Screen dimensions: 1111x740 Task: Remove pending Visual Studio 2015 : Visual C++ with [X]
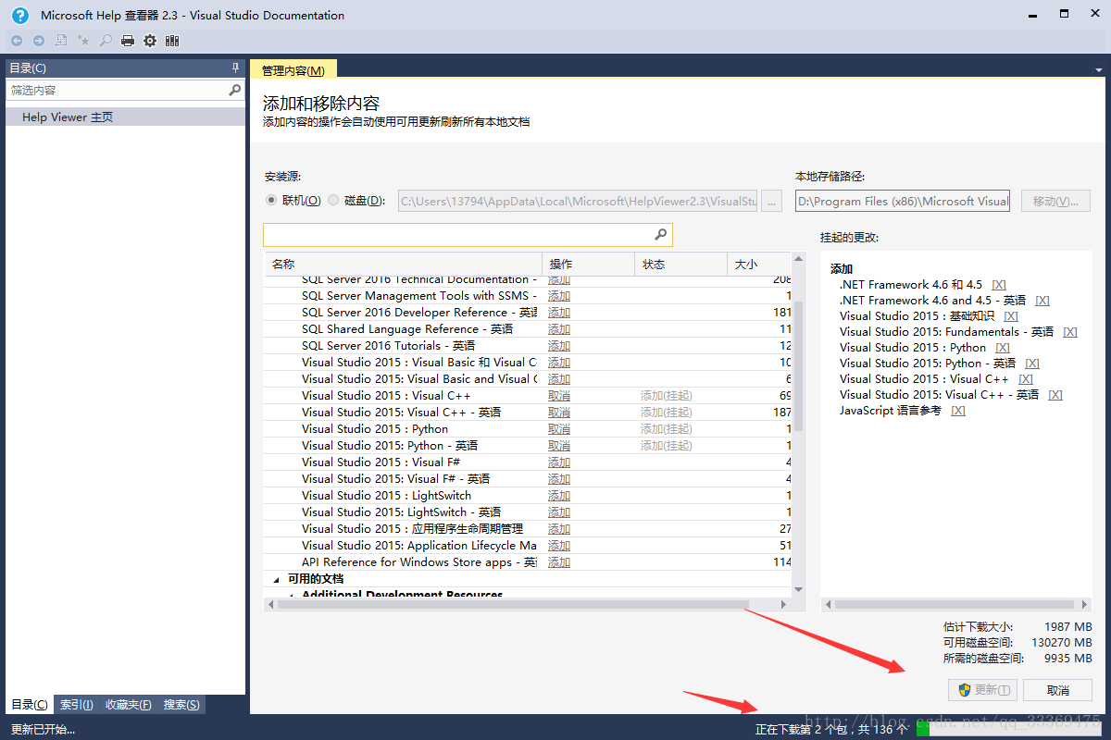[1026, 379]
